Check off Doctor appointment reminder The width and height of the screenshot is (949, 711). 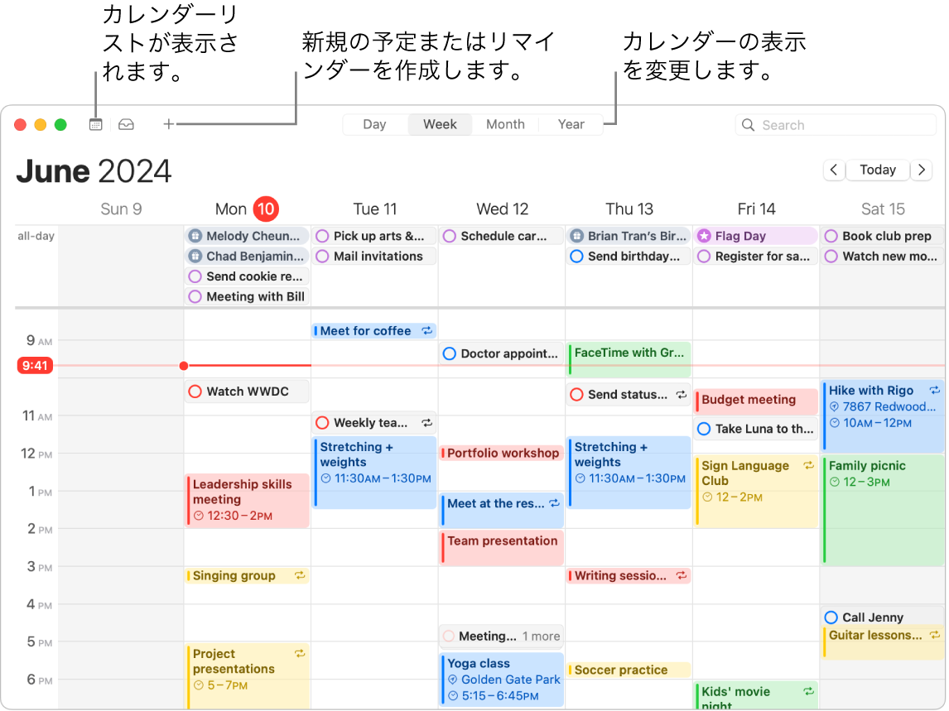(x=449, y=354)
